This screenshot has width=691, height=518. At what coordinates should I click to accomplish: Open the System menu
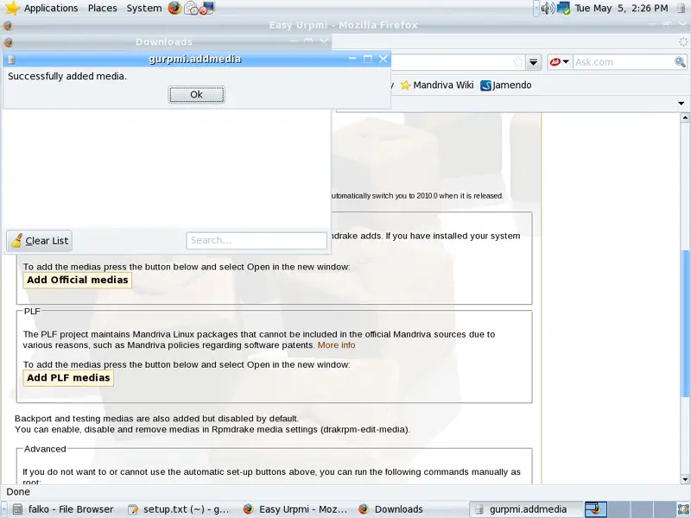coord(143,8)
